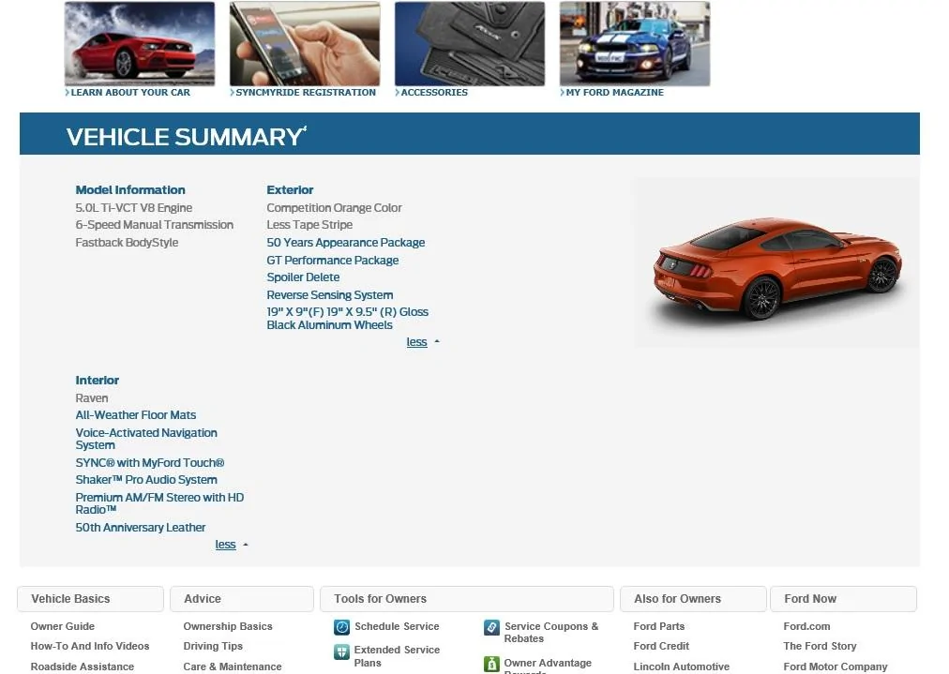Click the Model Information heading

pos(130,190)
